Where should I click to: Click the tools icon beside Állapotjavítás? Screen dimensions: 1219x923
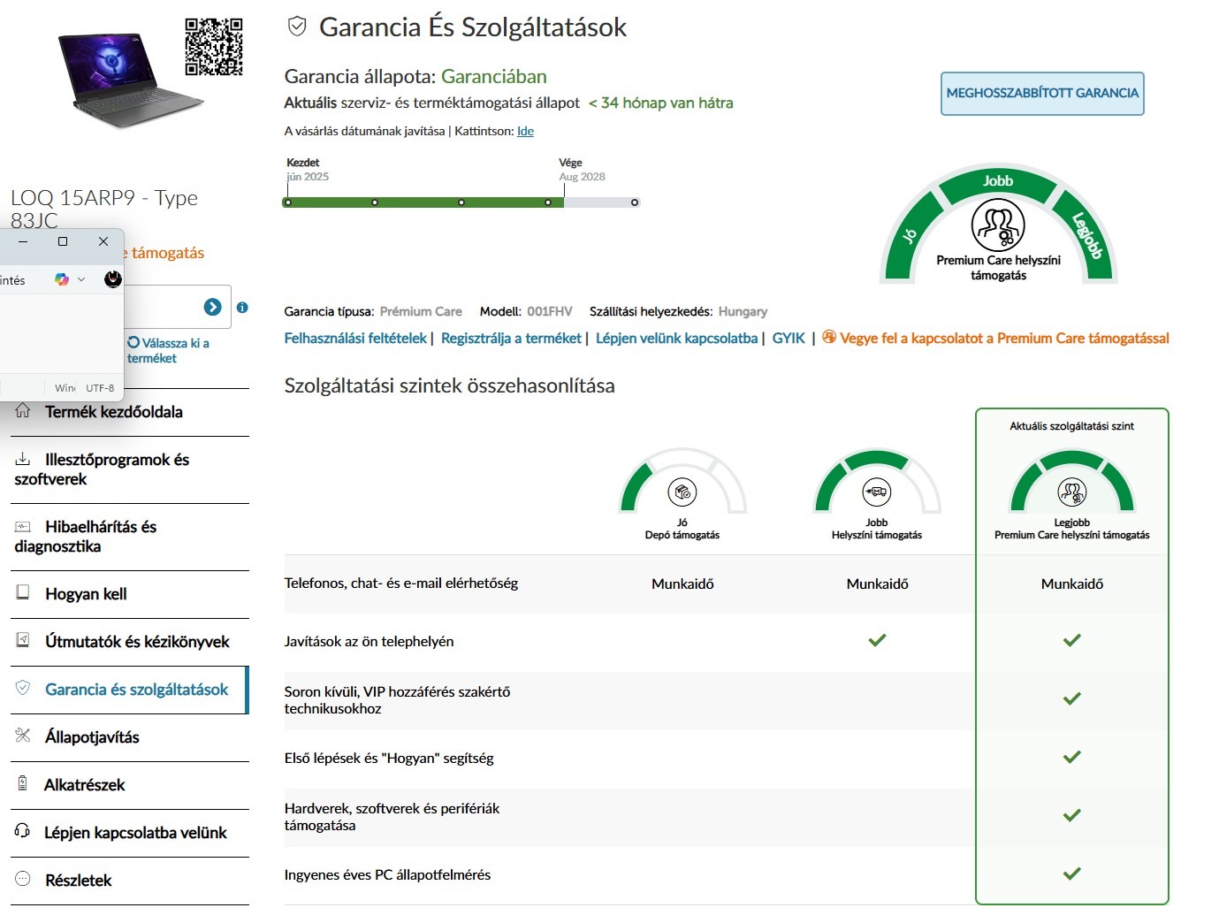click(x=23, y=736)
